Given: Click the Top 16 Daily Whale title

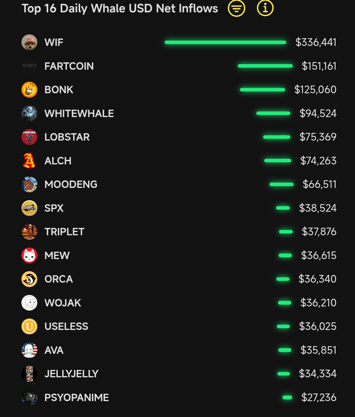Looking at the screenshot, I should pyautogui.click(x=120, y=9).
